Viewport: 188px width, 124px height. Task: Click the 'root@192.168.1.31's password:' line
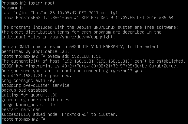pos(36,75)
